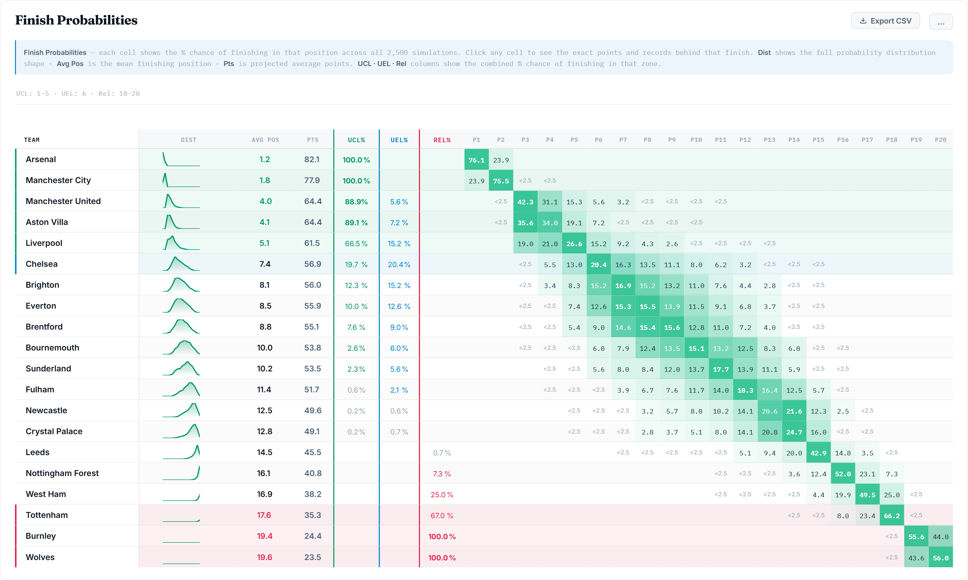Click Liverpool's distribution sparkline
Screen dimensions: 968x580
[181, 243]
